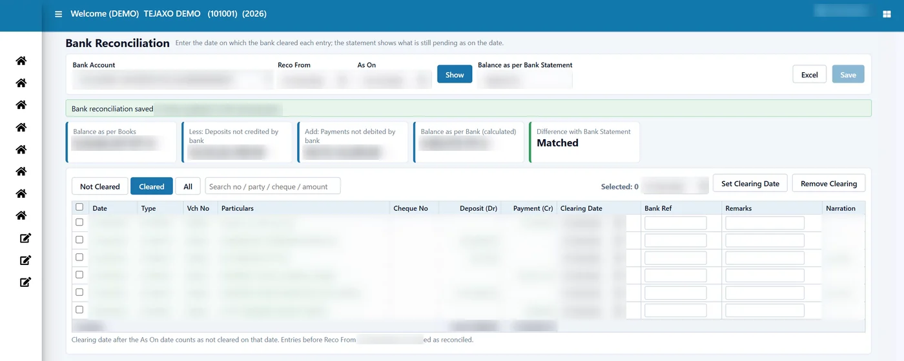Click Set Clearing Date button
904x361 pixels.
click(750, 183)
